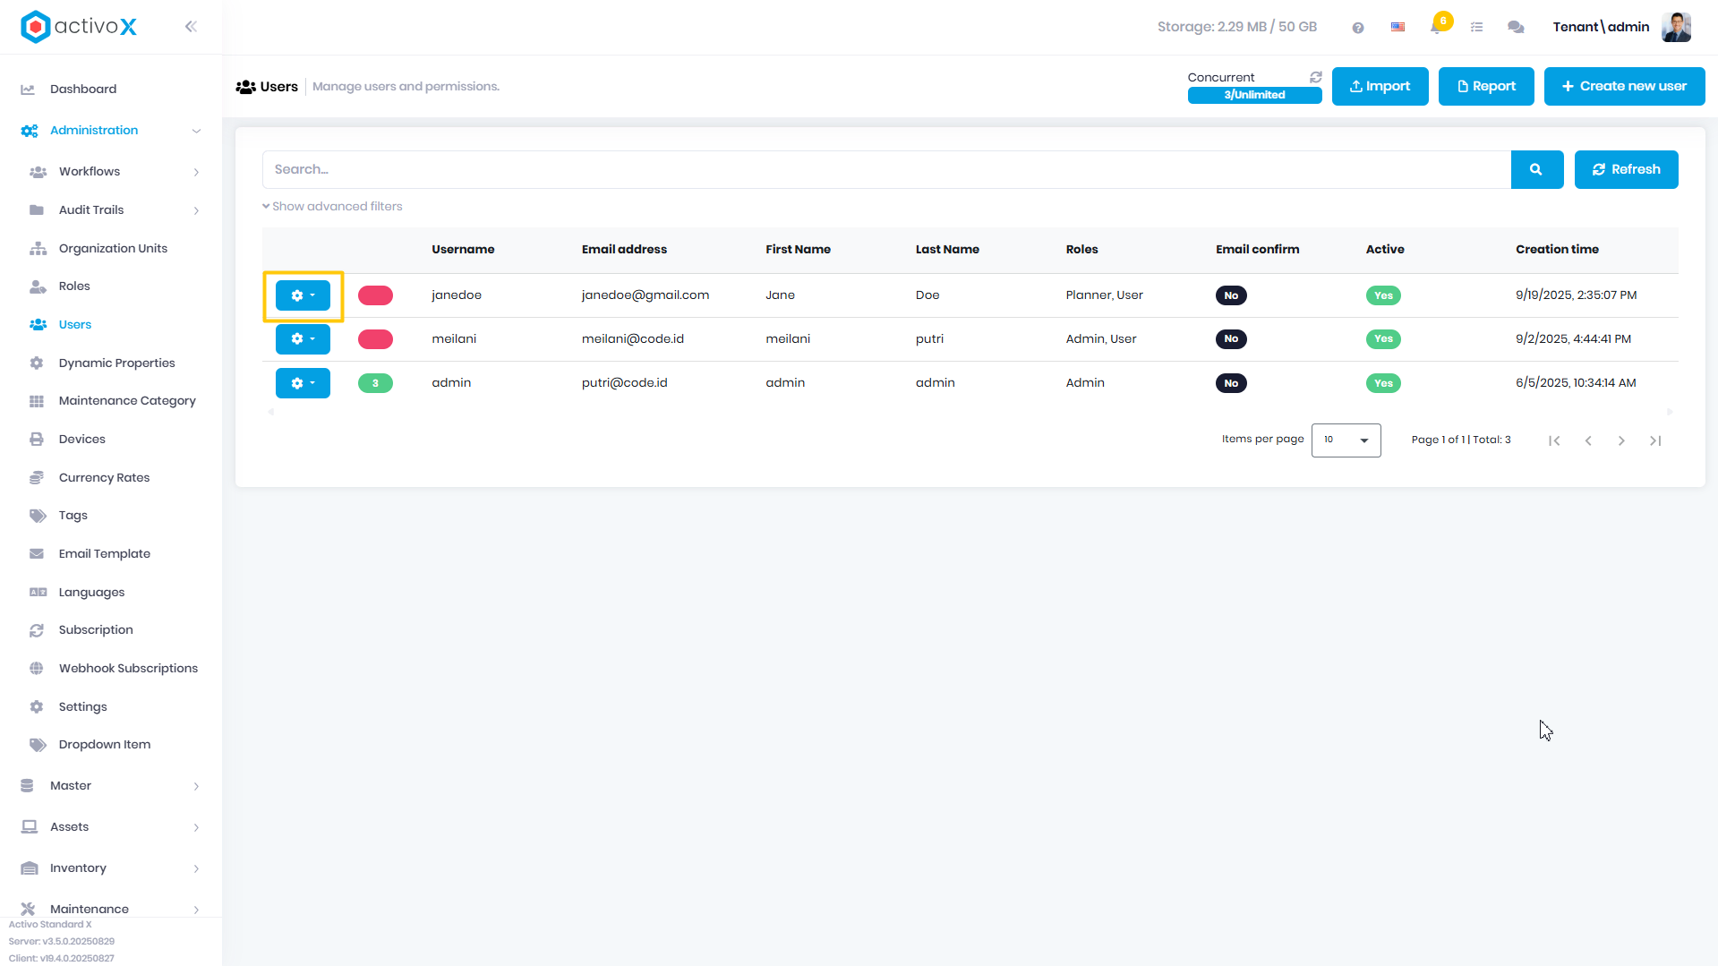Click the Import button
Image resolution: width=1718 pixels, height=966 pixels.
click(1380, 87)
